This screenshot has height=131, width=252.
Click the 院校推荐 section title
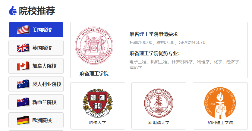pyautogui.click(x=37, y=11)
